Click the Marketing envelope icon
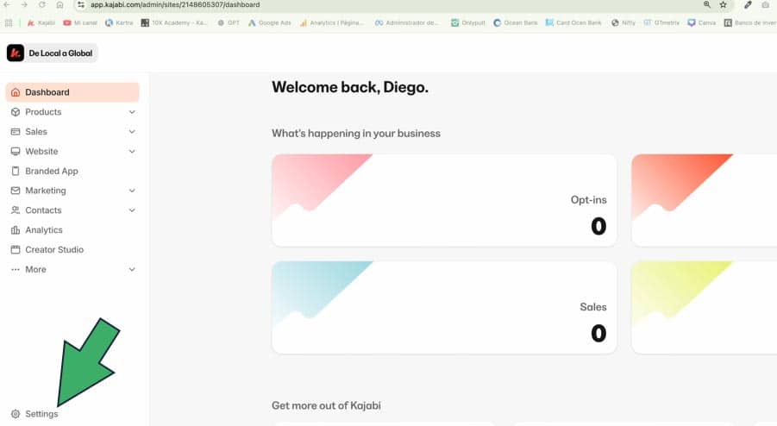This screenshot has height=426, width=777. [x=16, y=191]
